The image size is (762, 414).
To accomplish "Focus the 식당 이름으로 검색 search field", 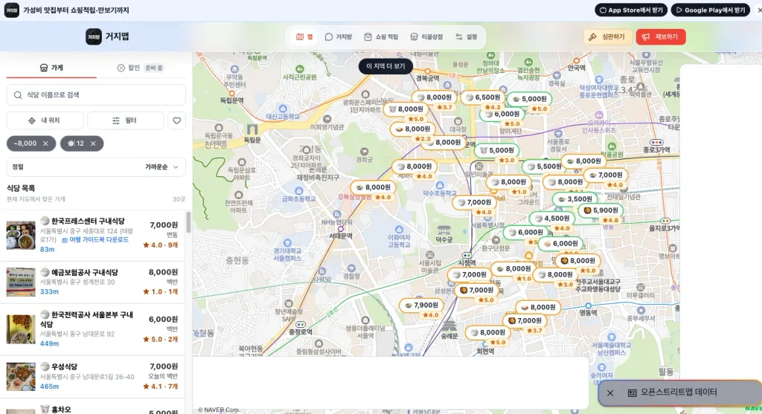I will coord(96,95).
